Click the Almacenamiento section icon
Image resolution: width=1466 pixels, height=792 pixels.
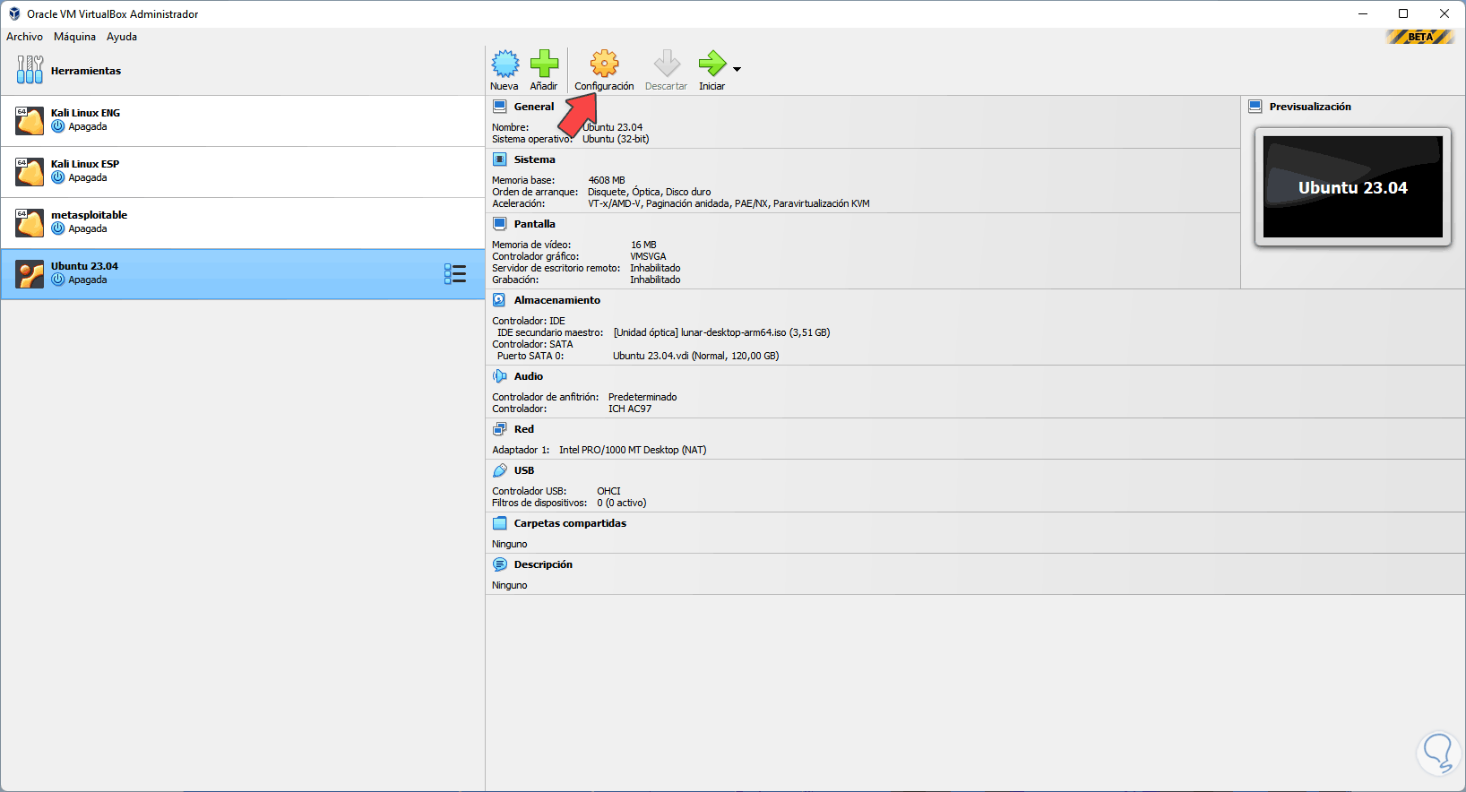[x=500, y=300]
